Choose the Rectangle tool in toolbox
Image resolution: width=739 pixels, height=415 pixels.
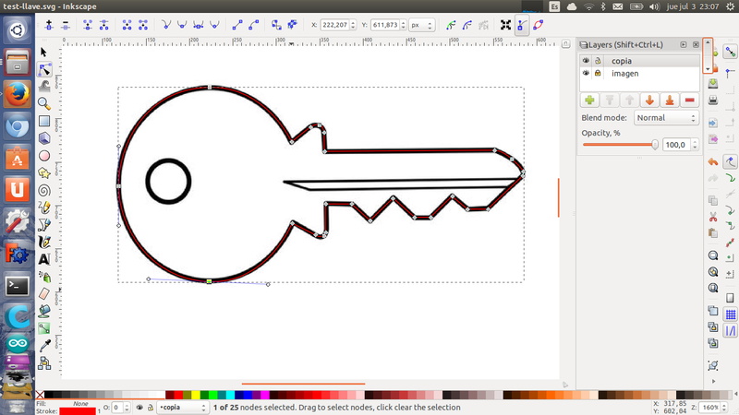click(43, 122)
